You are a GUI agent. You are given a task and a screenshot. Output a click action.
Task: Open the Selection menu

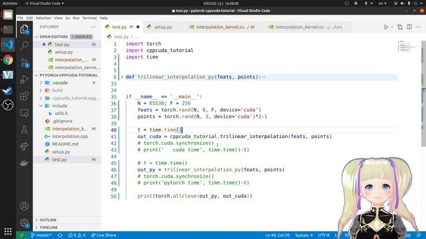tap(43, 18)
